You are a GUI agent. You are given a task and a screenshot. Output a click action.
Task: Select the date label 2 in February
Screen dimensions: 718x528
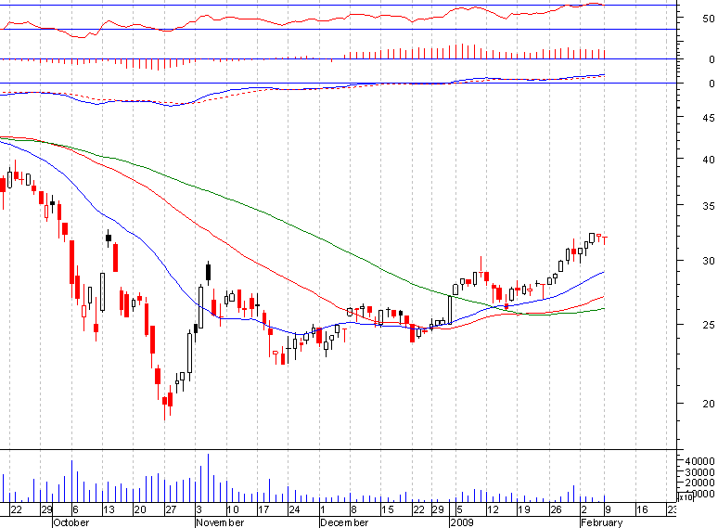tap(583, 509)
